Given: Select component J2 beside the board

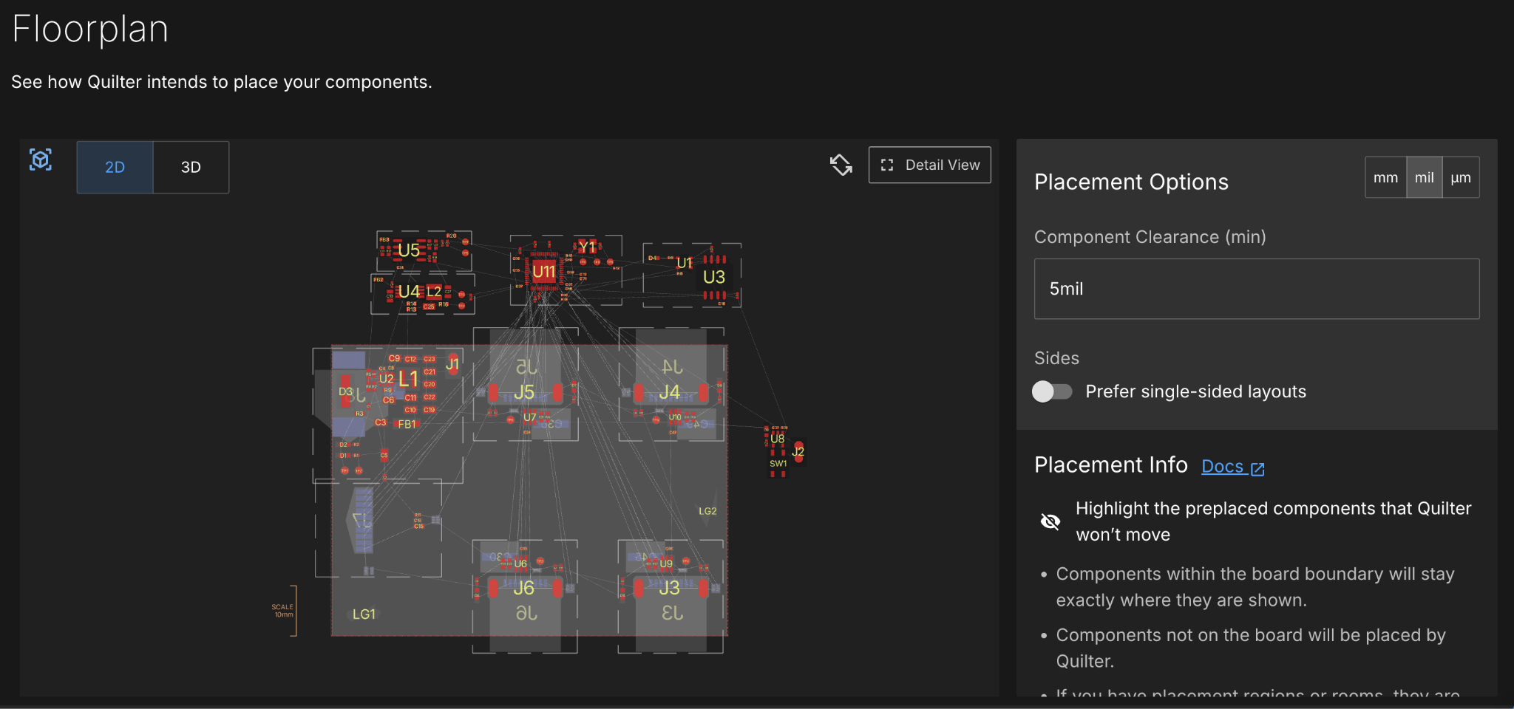Looking at the screenshot, I should (x=798, y=451).
